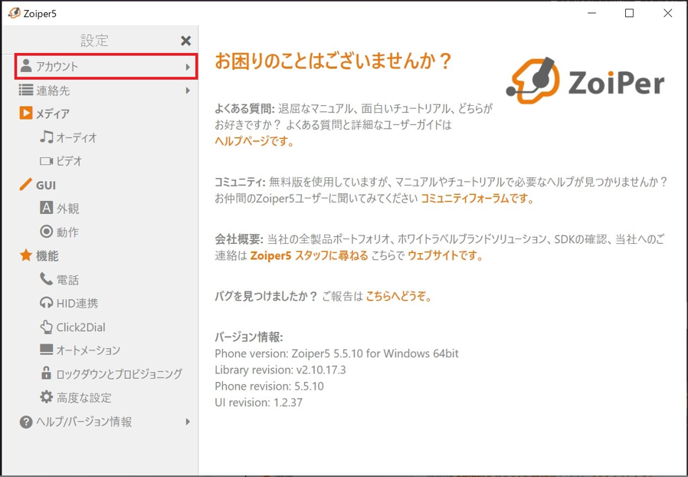Click the Zoiper5 title bar app icon
The height and width of the screenshot is (477, 688).
14,13
